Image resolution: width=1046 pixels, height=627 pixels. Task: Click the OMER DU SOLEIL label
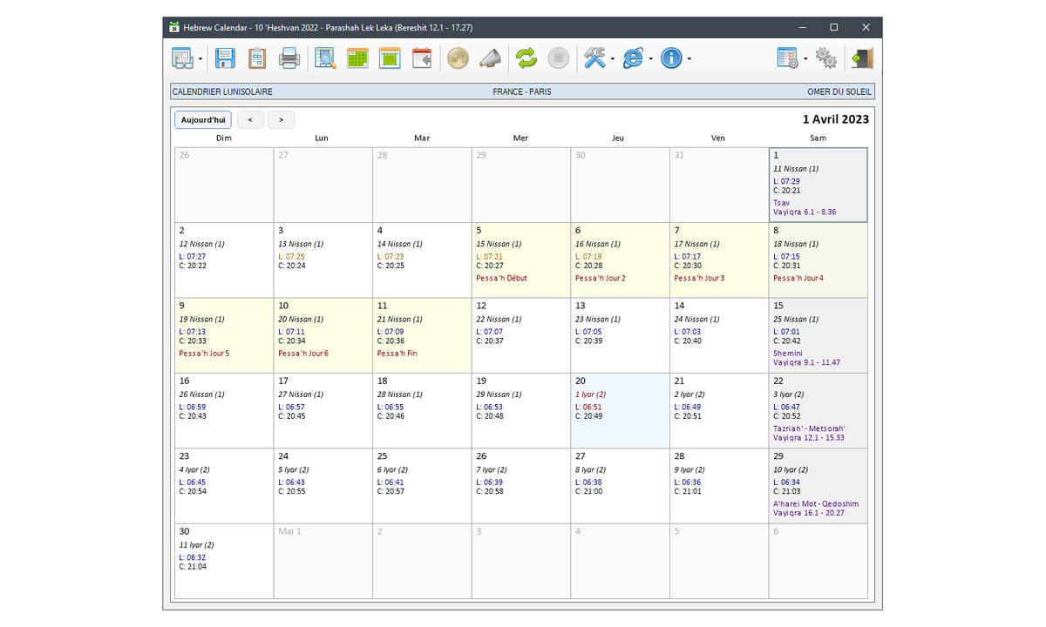click(839, 91)
